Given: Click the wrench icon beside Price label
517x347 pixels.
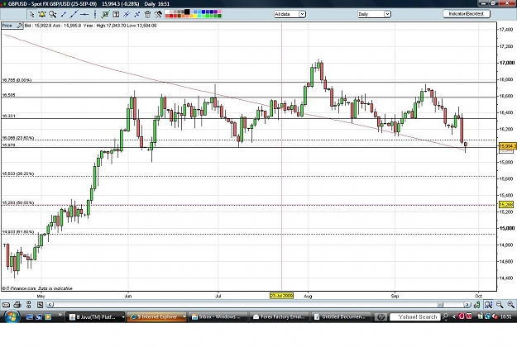Looking at the screenshot, I should [x=20, y=26].
